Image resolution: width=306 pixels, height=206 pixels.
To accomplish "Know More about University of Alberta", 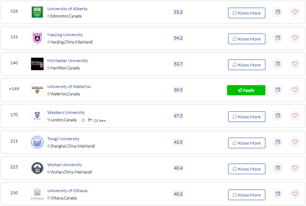I will coord(246,13).
